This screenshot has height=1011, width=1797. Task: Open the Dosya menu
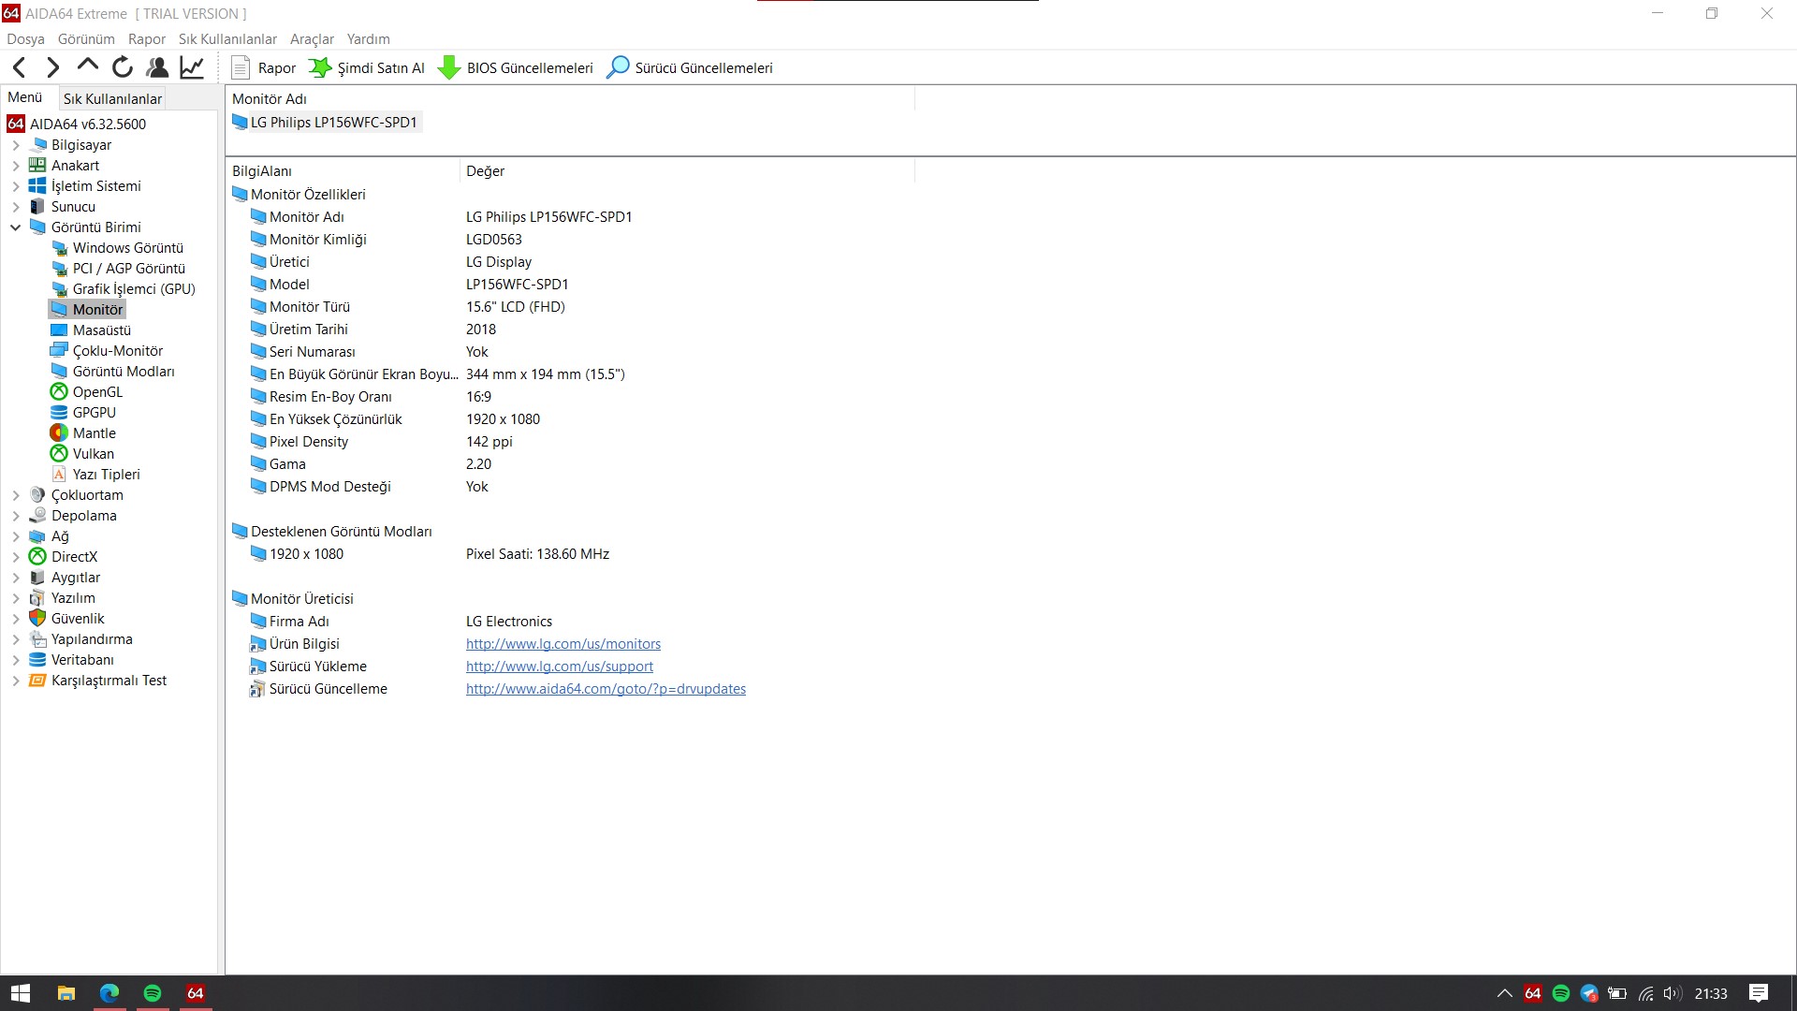[25, 39]
